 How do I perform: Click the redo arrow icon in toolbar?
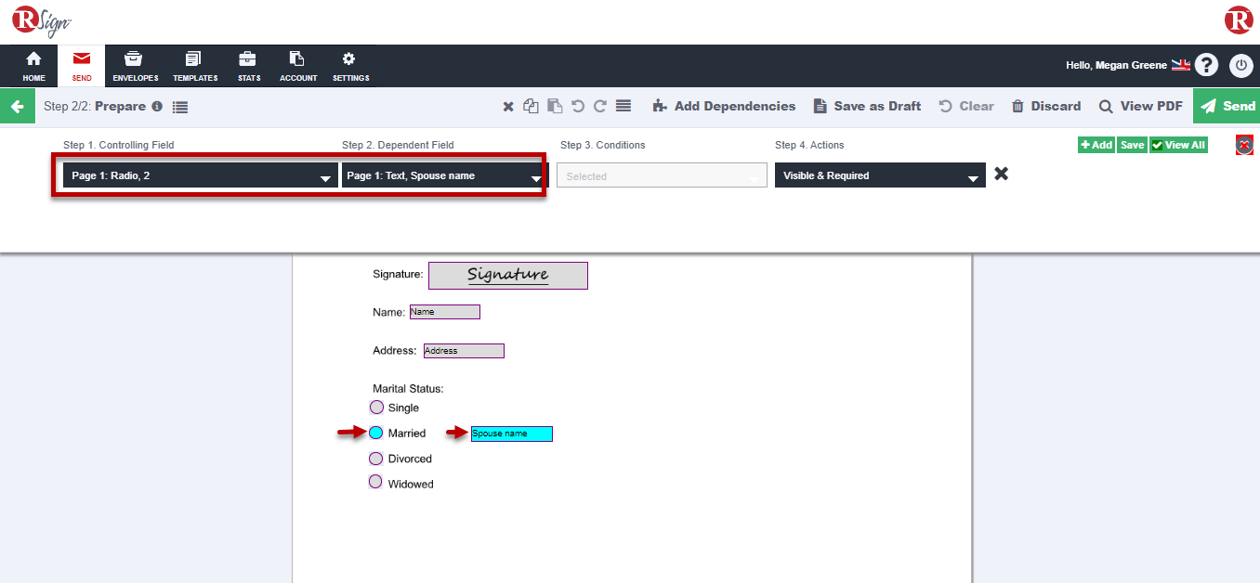click(600, 107)
